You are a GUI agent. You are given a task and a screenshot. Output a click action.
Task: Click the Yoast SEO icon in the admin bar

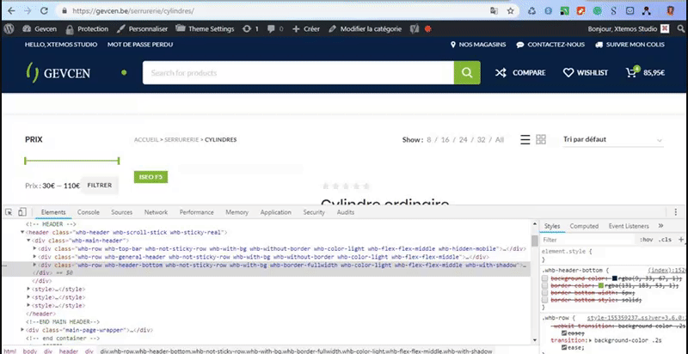tap(415, 29)
